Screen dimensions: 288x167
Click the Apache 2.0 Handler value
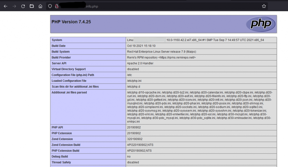(140, 63)
